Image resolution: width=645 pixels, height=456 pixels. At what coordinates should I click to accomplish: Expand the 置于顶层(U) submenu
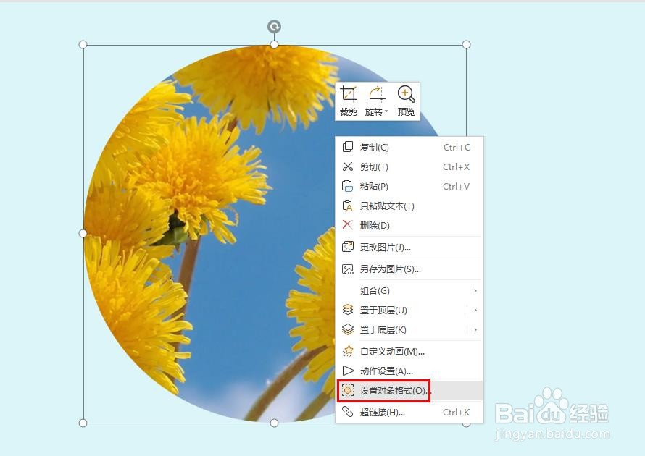click(475, 308)
